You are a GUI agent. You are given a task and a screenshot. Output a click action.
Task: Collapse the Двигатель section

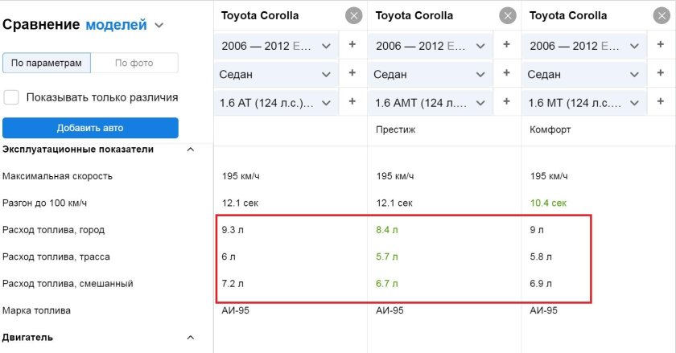191,338
